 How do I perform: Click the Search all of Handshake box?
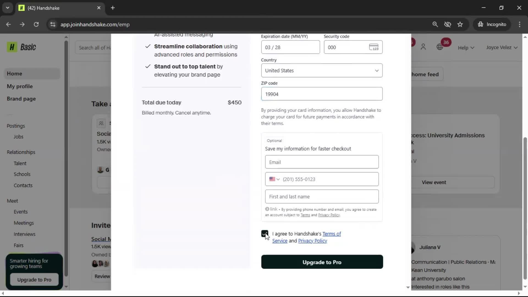pyautogui.click(x=93, y=48)
